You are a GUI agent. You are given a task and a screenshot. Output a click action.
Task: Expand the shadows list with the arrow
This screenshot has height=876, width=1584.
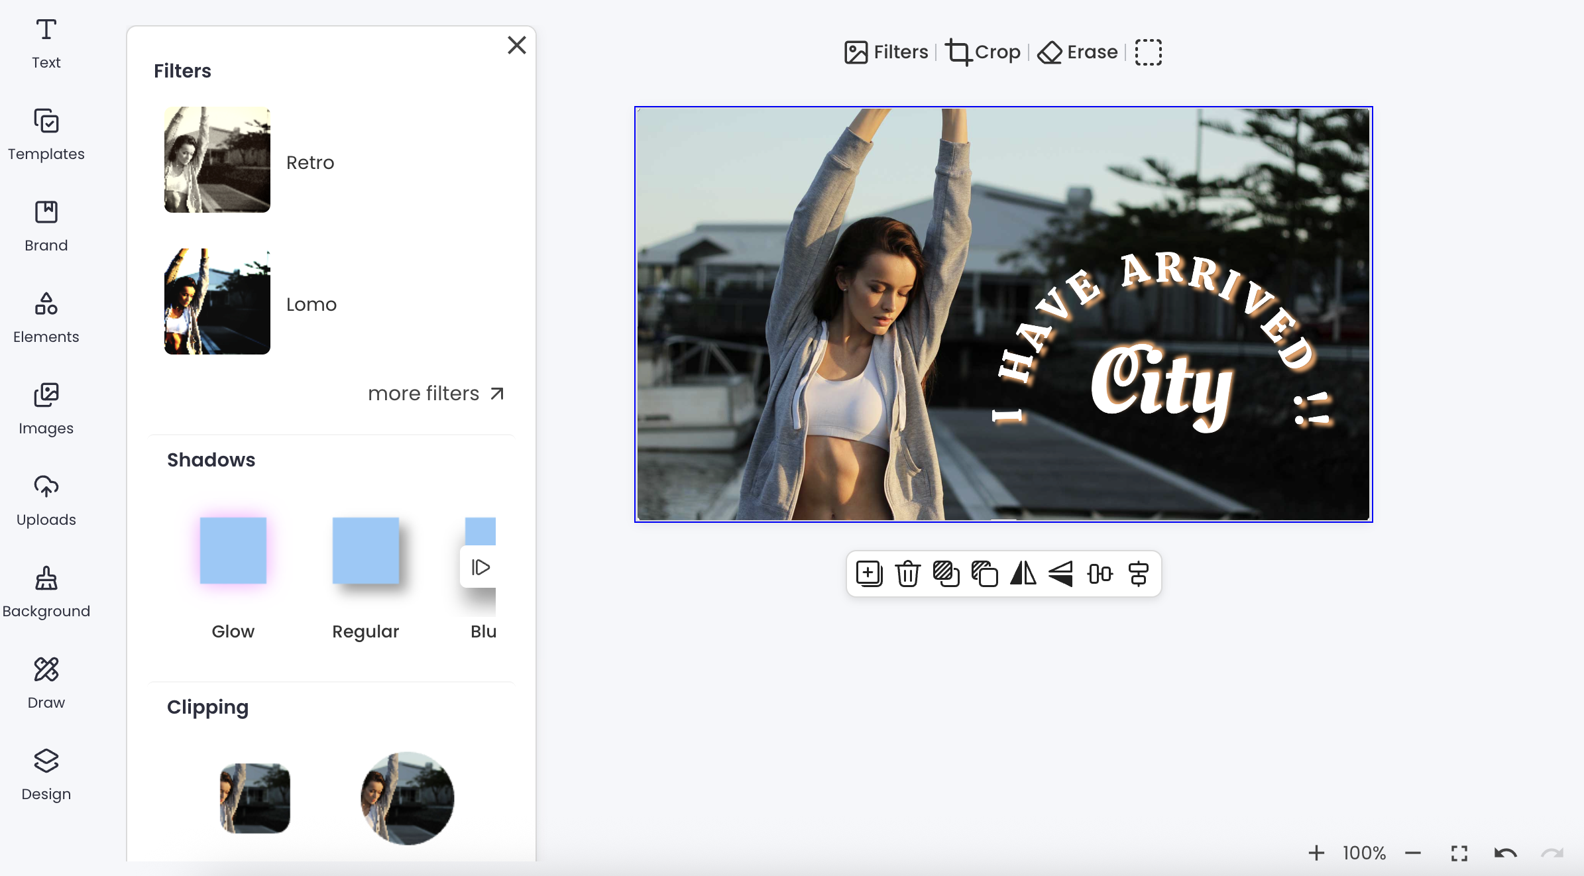(480, 567)
